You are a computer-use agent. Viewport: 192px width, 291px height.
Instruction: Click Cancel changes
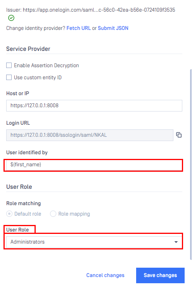(105, 275)
